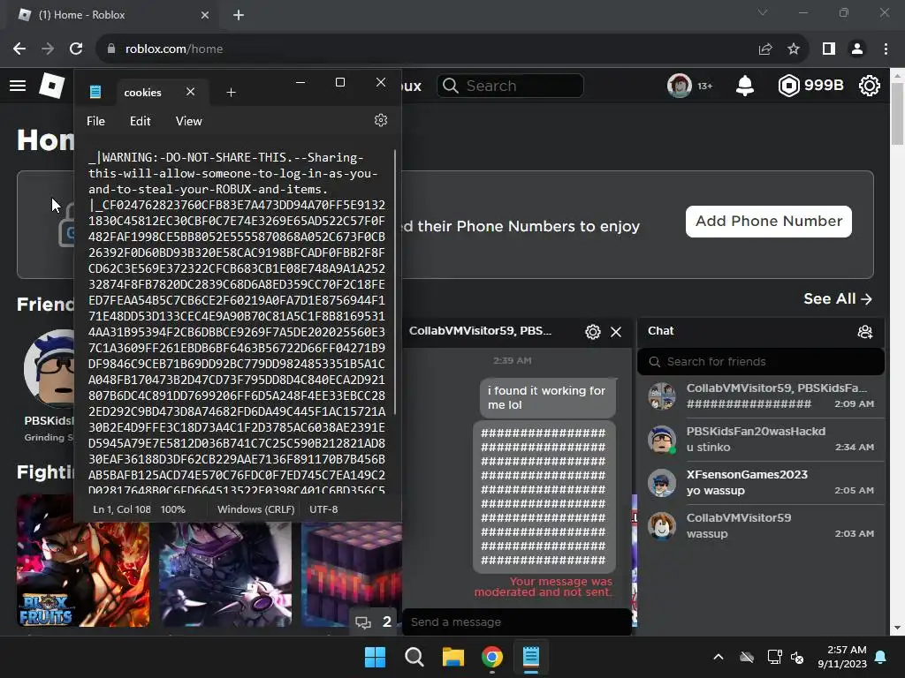
Task: Open the Roblox notifications bell
Action: coord(744,86)
